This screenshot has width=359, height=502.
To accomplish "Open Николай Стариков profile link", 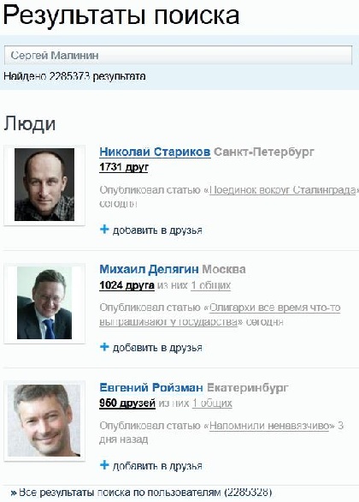I will pyautogui.click(x=155, y=152).
